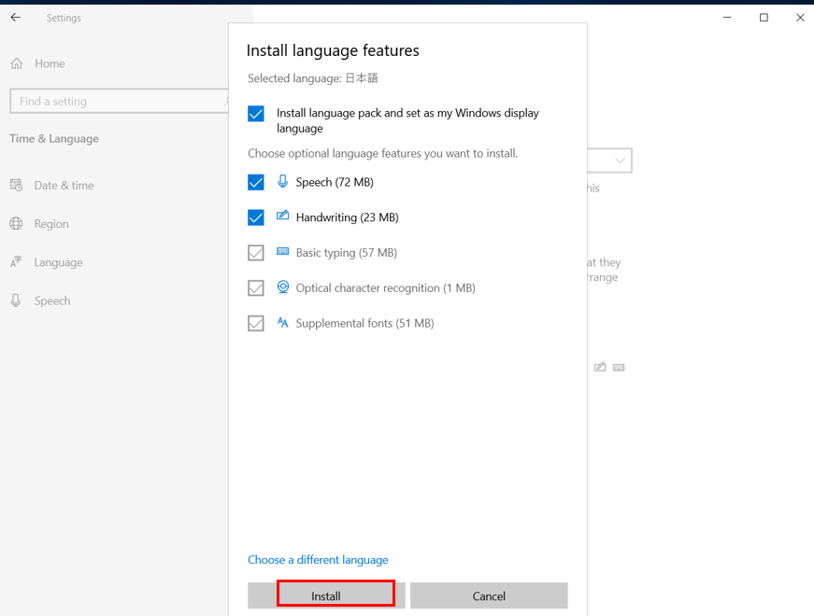Click the Time & Language section heading

54,138
